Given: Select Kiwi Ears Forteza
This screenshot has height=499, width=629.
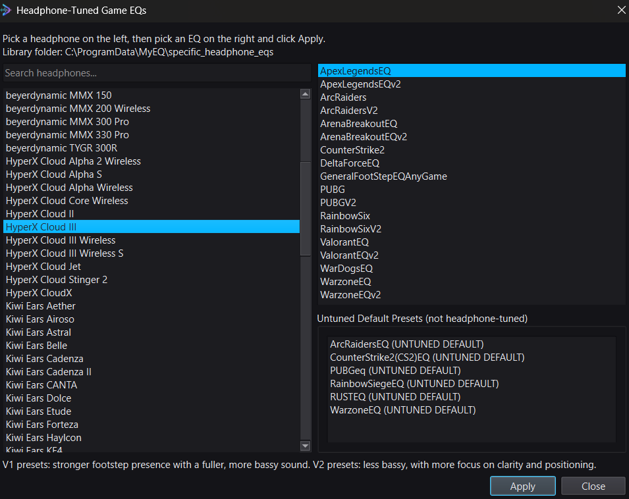Looking at the screenshot, I should (151, 425).
